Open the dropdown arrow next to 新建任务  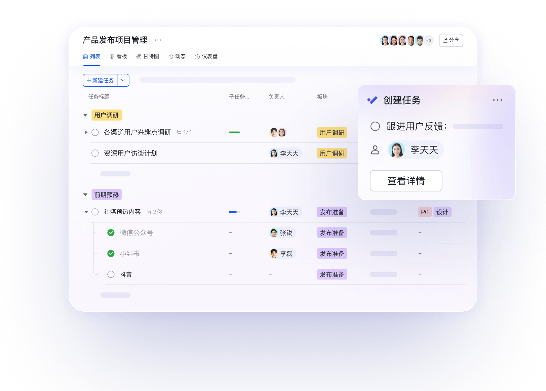[x=123, y=80]
